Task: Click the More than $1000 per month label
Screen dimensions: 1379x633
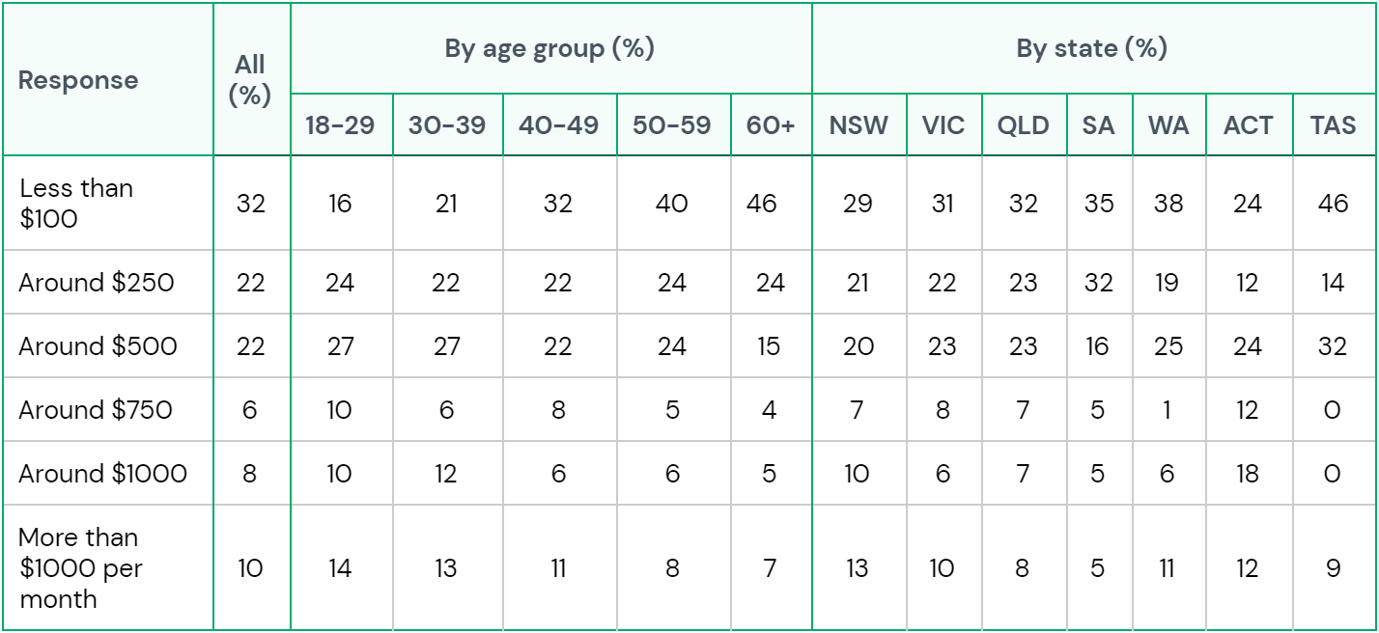Action: pos(80,567)
